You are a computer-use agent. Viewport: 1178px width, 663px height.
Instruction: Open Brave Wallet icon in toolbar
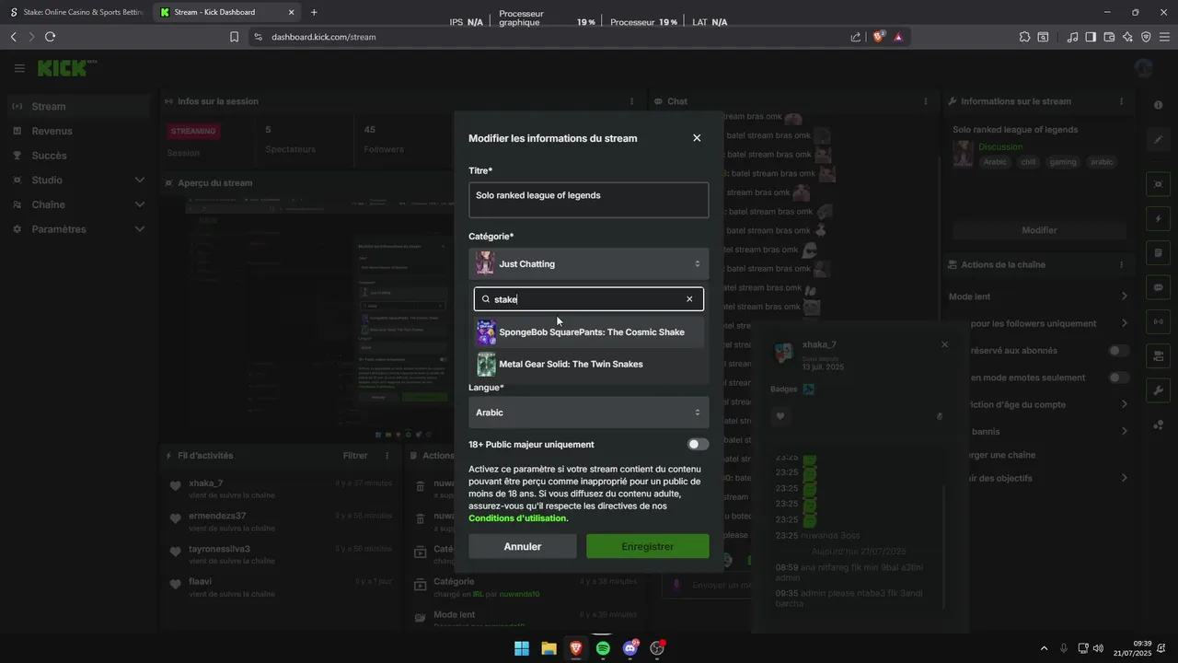pos(1109,37)
